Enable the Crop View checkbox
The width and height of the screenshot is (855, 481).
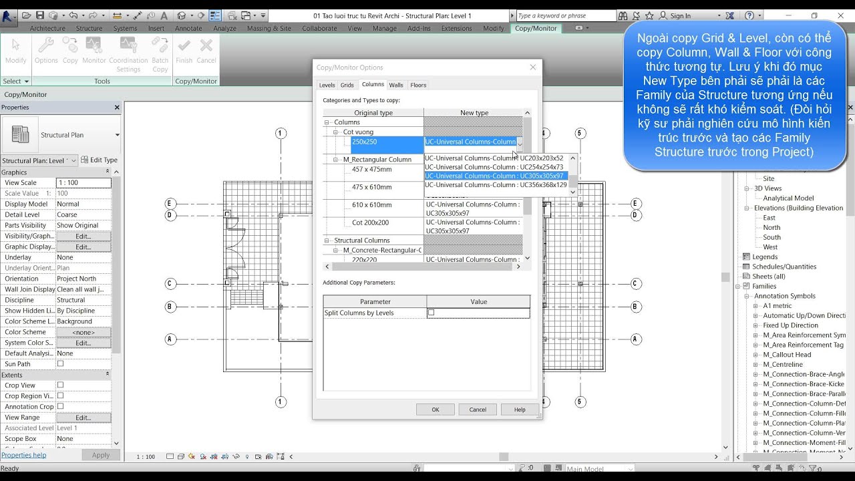coord(60,385)
